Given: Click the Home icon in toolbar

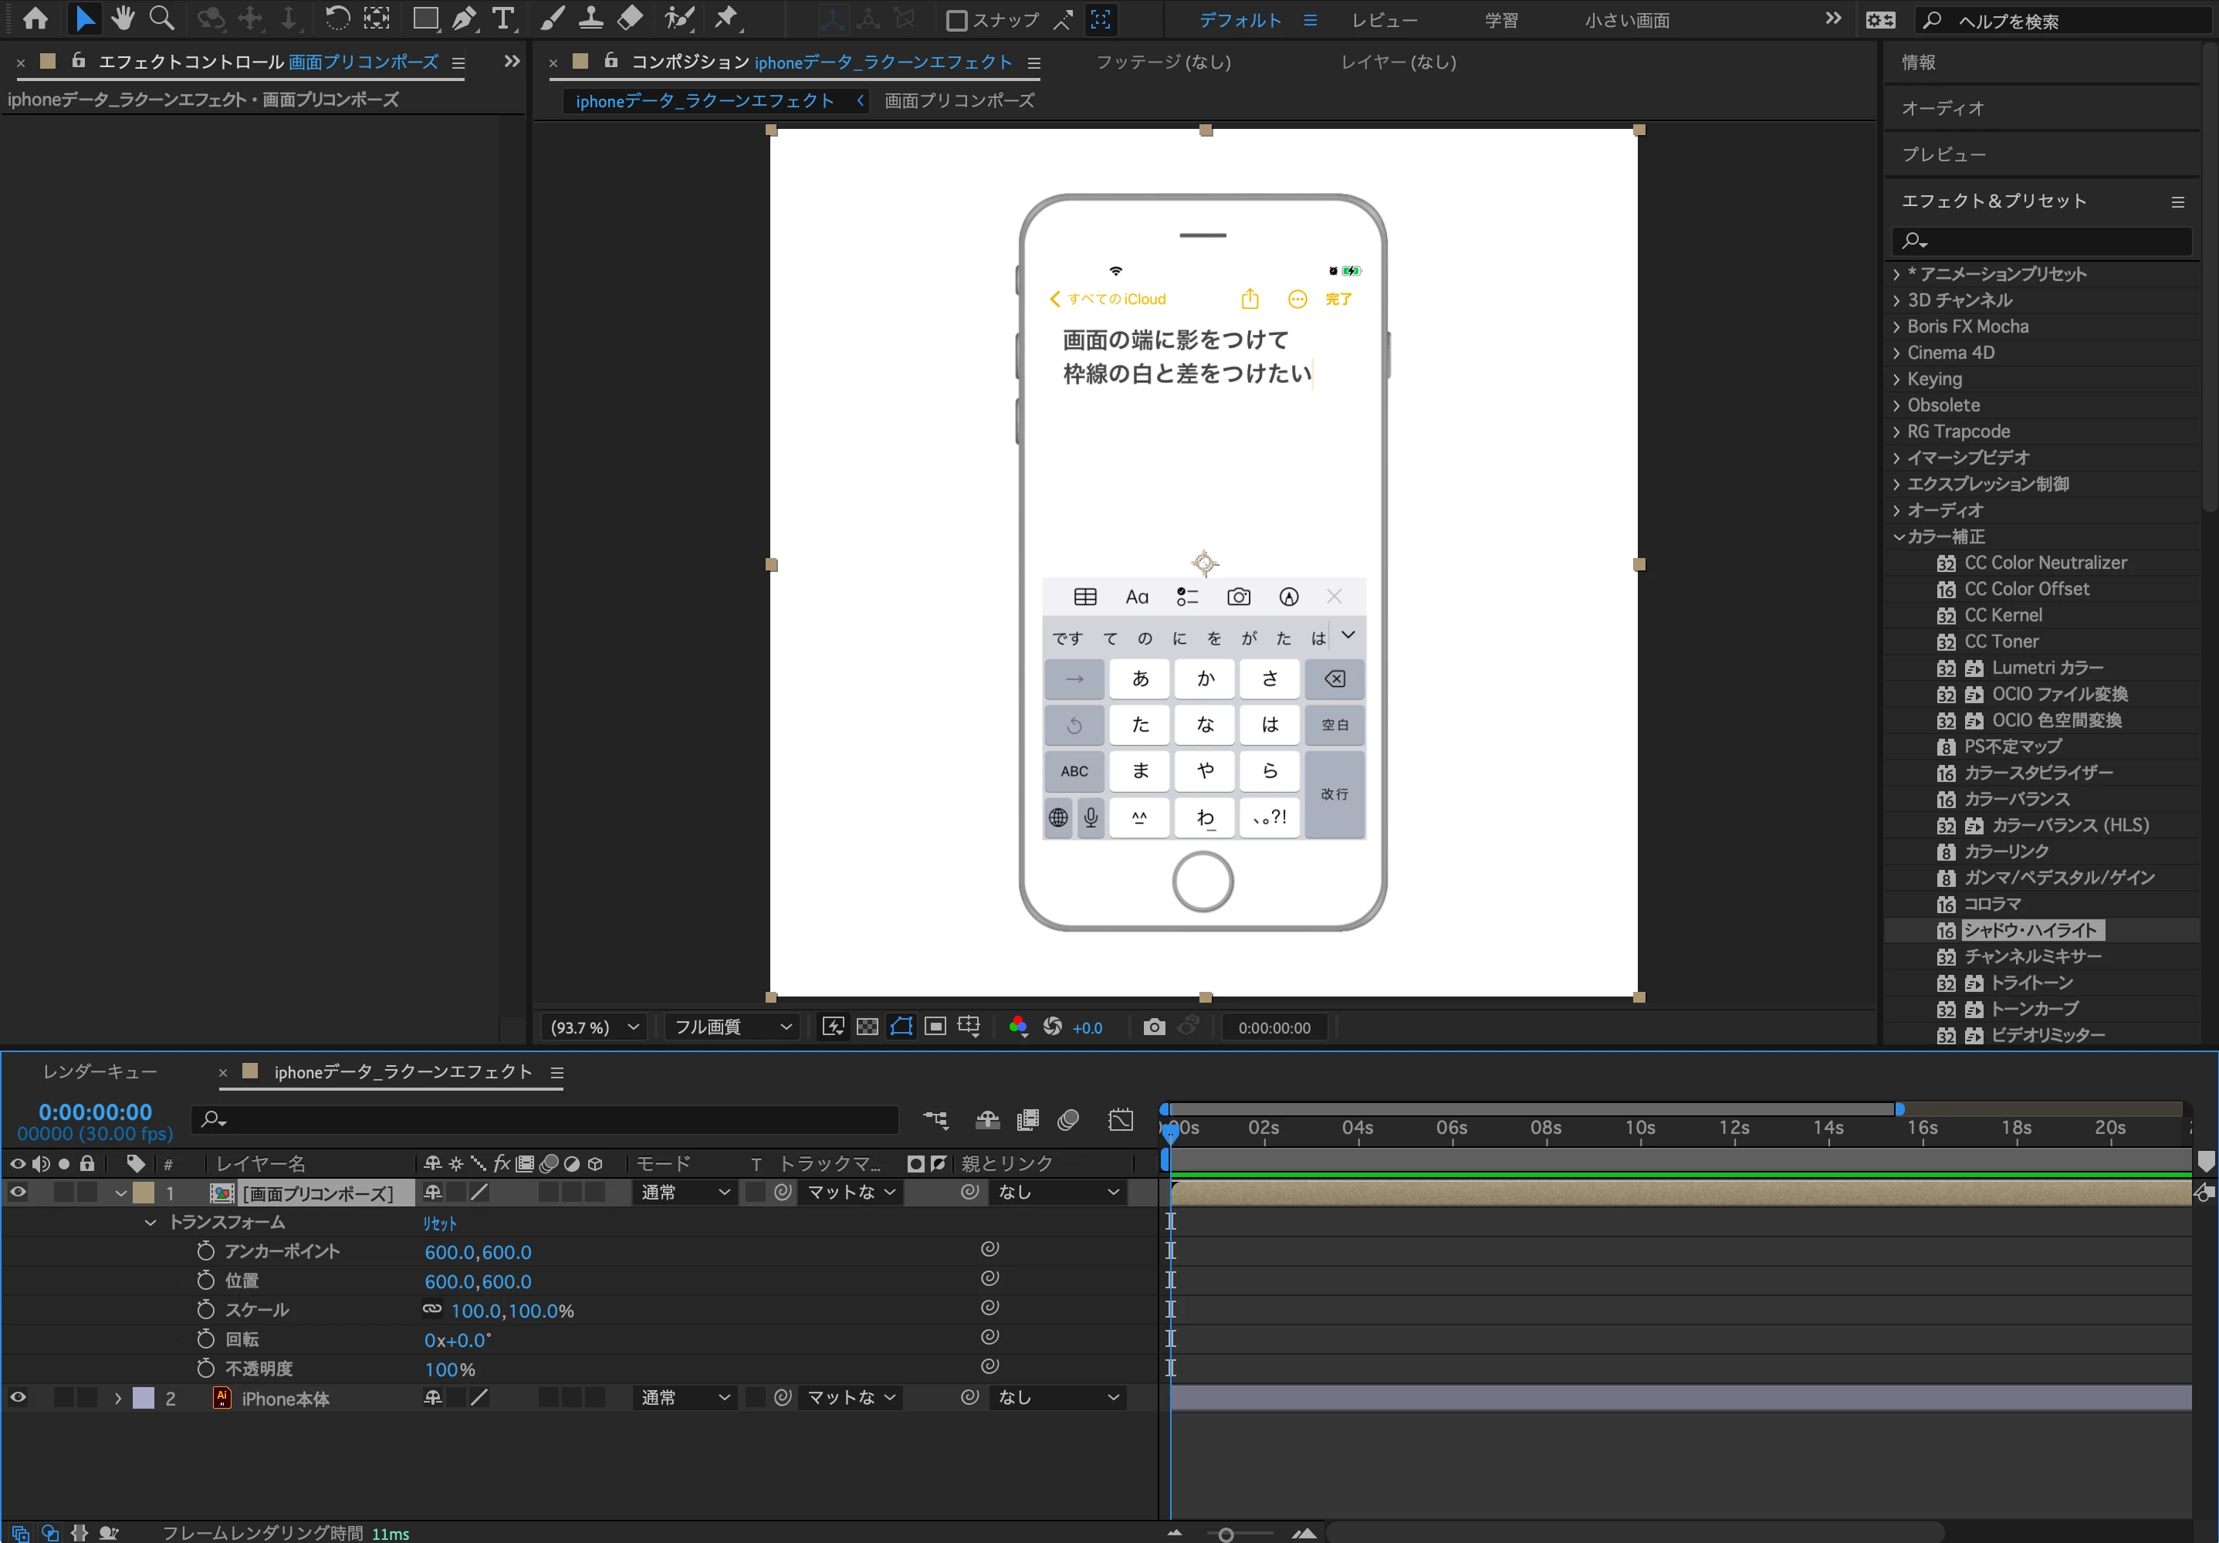Looking at the screenshot, I should tap(36, 19).
